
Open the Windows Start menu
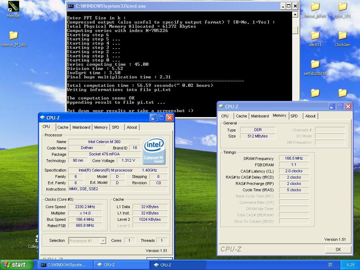click(x=17, y=265)
